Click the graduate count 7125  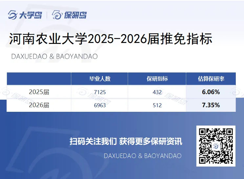100,92
